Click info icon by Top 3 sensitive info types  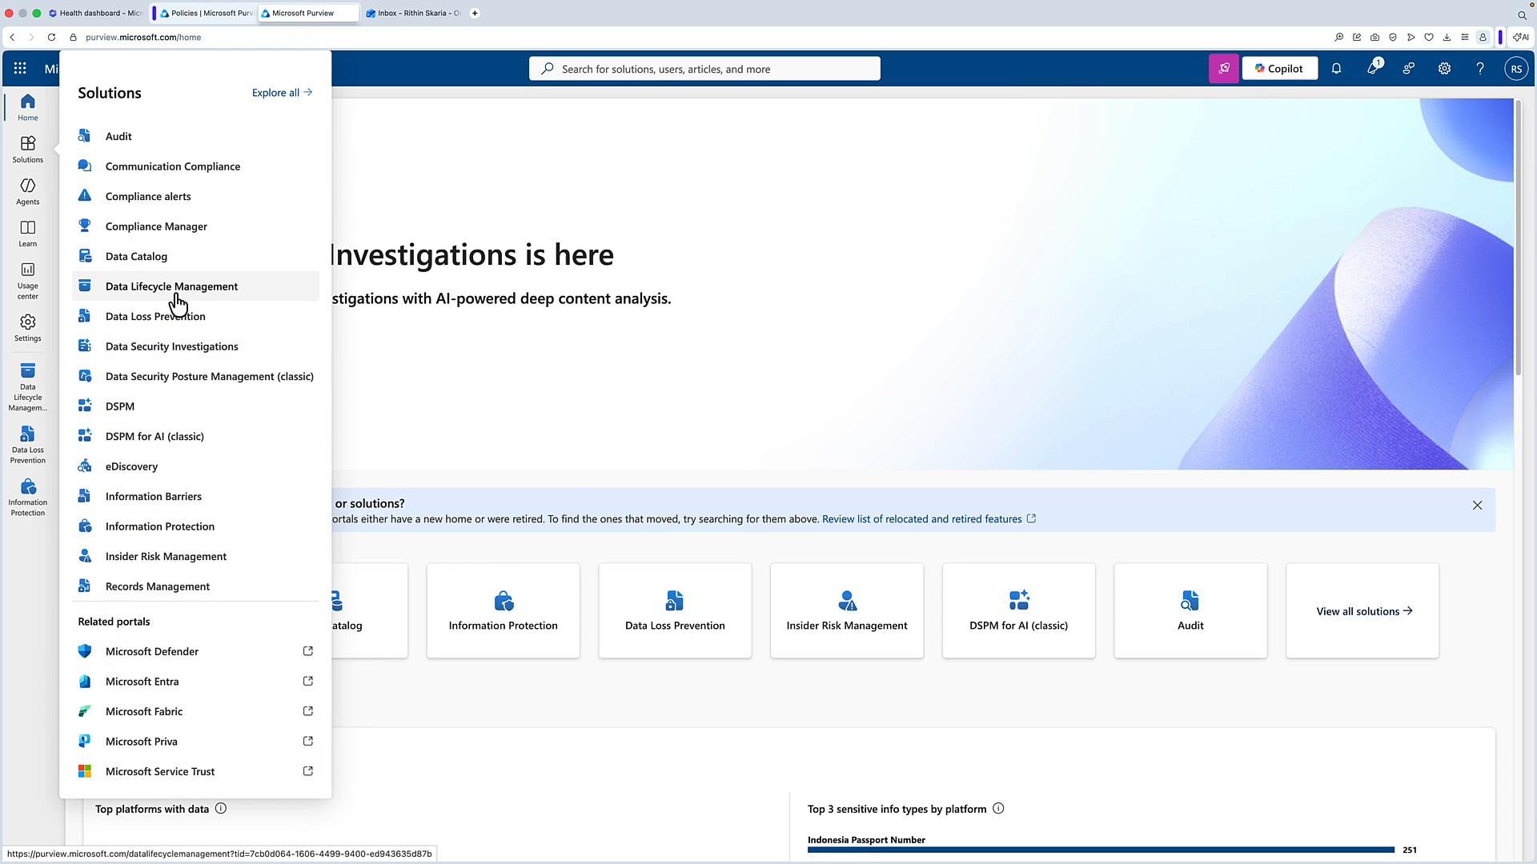pyautogui.click(x=998, y=809)
